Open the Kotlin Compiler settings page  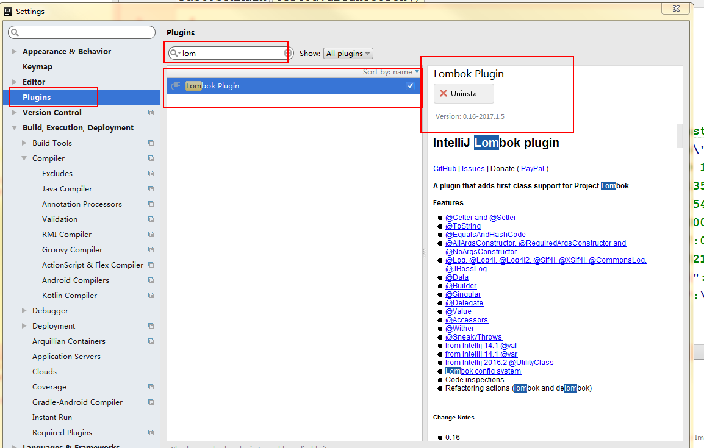[69, 296]
